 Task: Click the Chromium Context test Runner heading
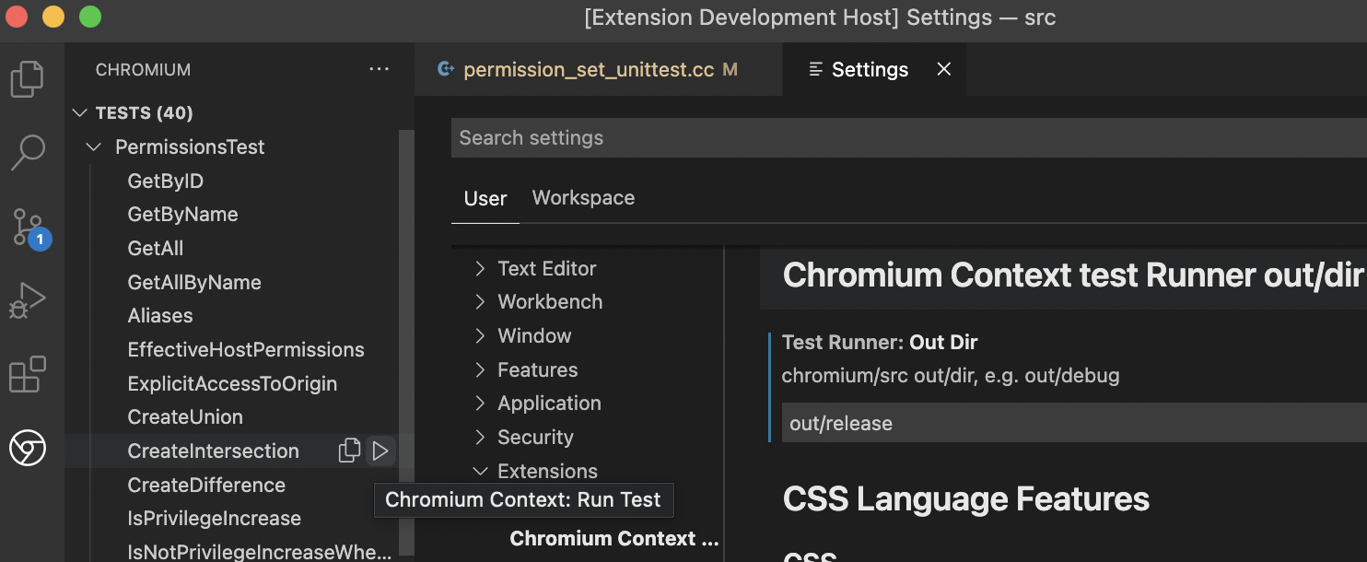pyautogui.click(x=1072, y=275)
